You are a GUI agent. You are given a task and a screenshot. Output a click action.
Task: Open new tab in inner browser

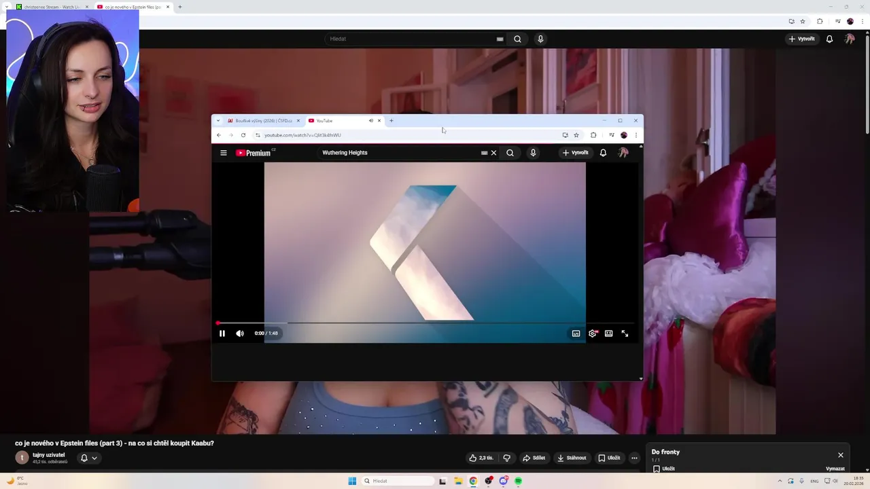pyautogui.click(x=391, y=121)
